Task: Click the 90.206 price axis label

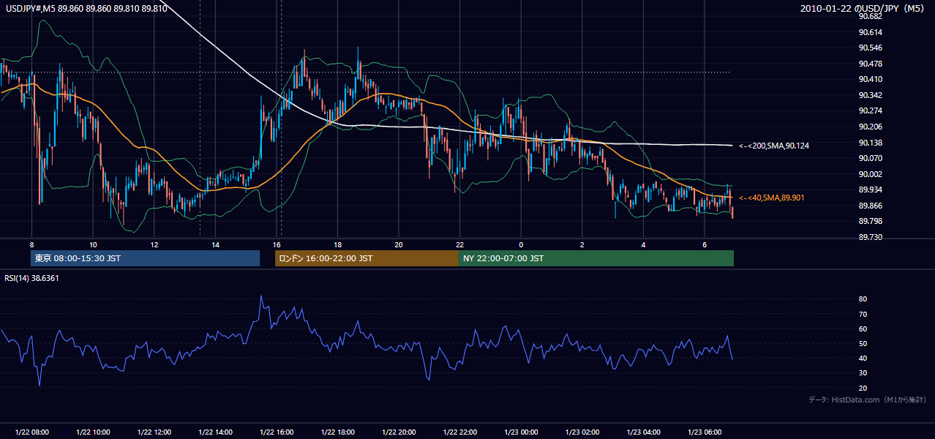Action: pyautogui.click(x=870, y=127)
